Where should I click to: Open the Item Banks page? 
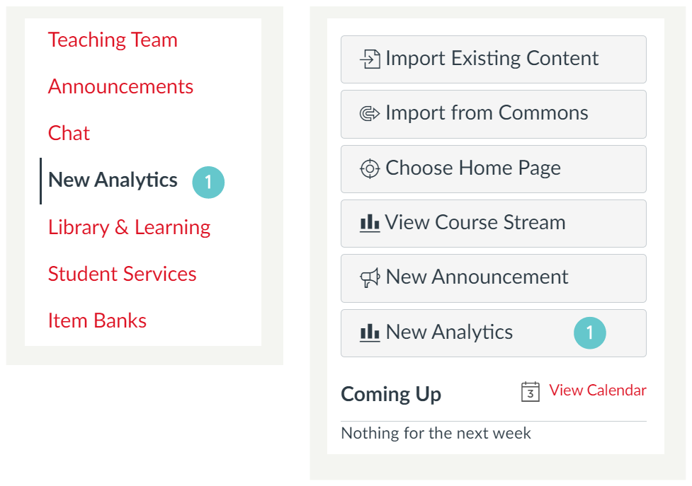97,321
